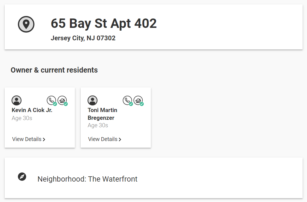Click Kevin's verified home address icon
Viewport: 307px width, 202px height.
pos(63,100)
